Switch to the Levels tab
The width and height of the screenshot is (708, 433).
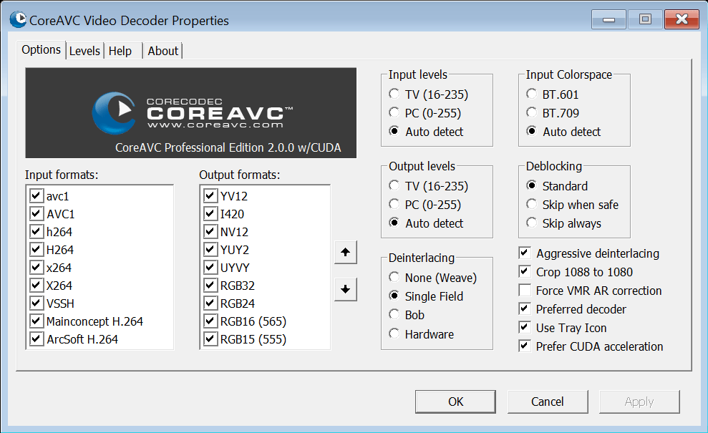pos(84,51)
